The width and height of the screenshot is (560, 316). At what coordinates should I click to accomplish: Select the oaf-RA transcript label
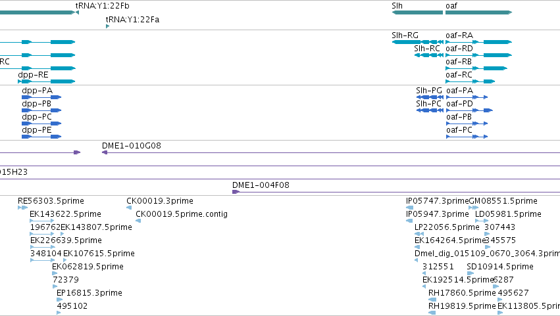459,35
